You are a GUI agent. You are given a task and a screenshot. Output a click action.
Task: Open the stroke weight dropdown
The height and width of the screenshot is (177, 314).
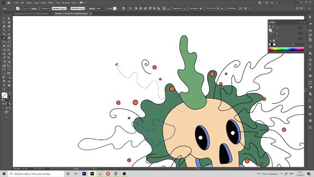pyautogui.click(x=49, y=8)
